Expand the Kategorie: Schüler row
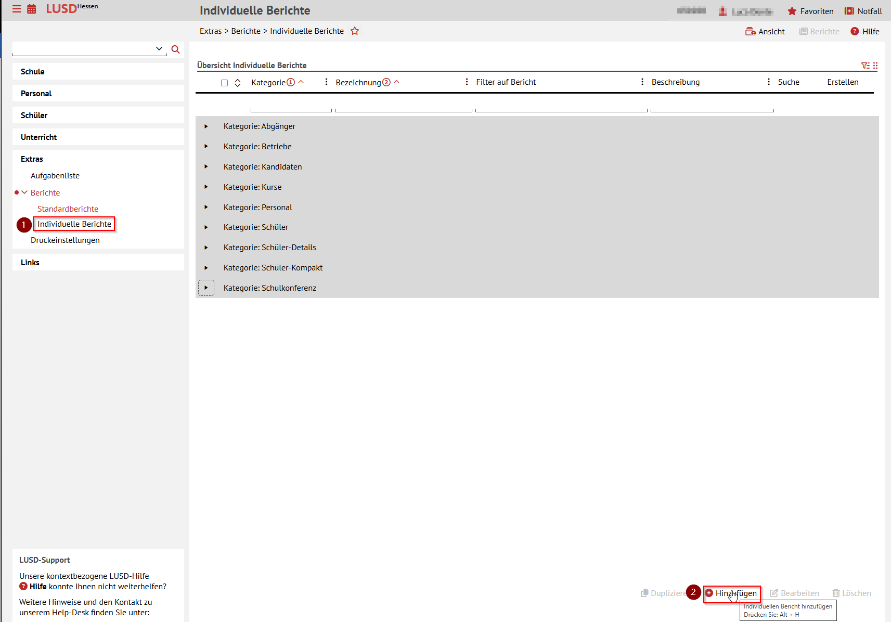 tap(206, 227)
